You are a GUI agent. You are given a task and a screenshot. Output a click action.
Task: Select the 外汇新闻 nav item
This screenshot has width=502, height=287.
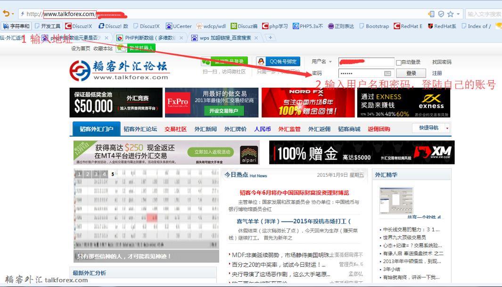[x=206, y=129]
